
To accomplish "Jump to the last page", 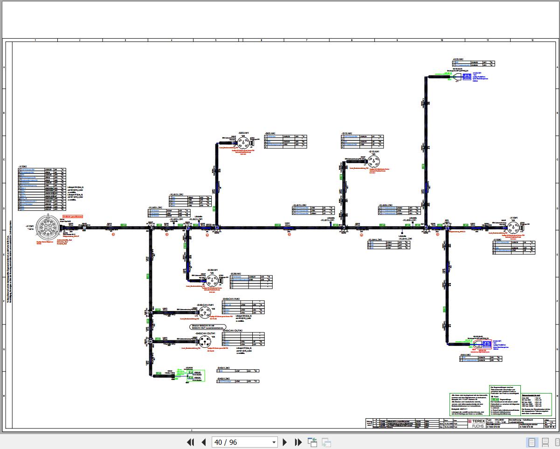I will (x=298, y=442).
